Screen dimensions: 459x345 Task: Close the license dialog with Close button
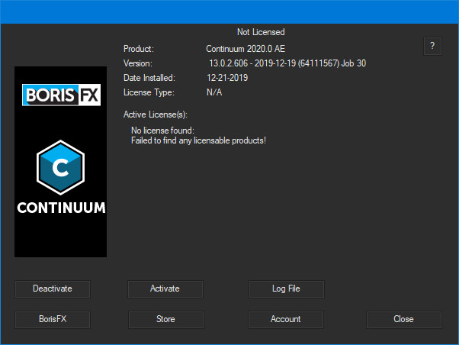403,319
